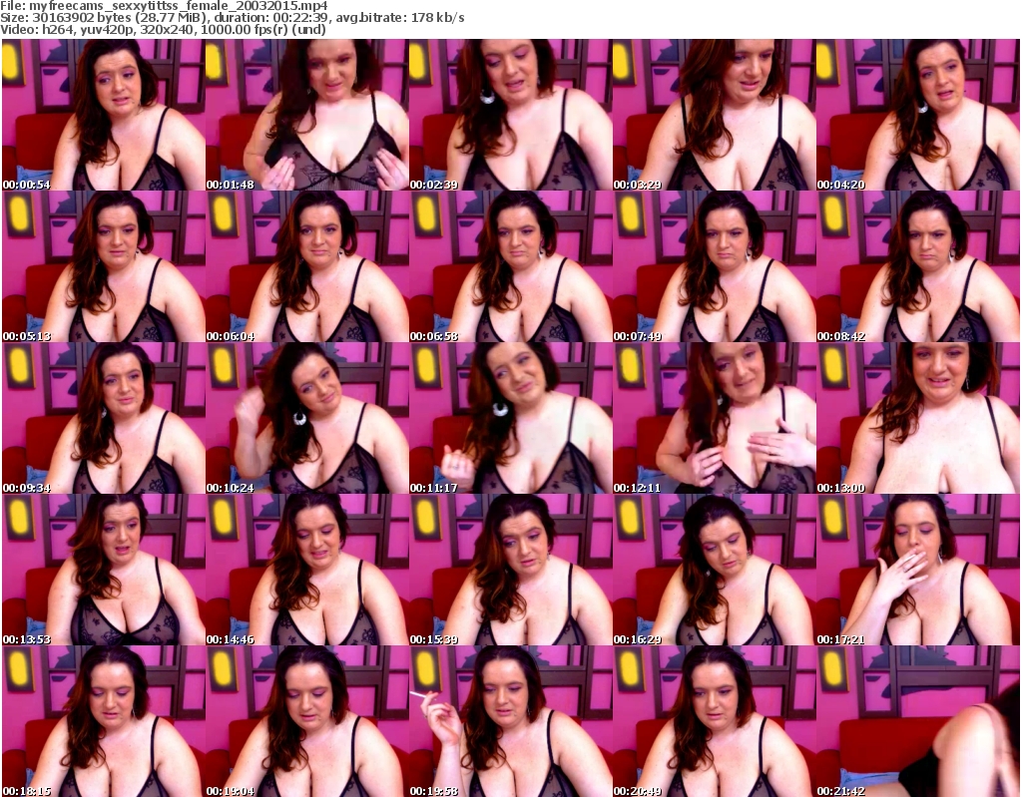Select the final thumbnail stamped 00:21:42
The image size is (1022, 797).
click(918, 721)
